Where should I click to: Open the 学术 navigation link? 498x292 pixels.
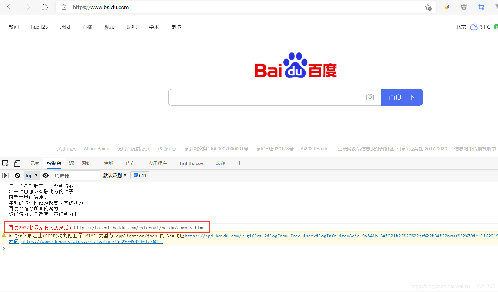pyautogui.click(x=154, y=27)
